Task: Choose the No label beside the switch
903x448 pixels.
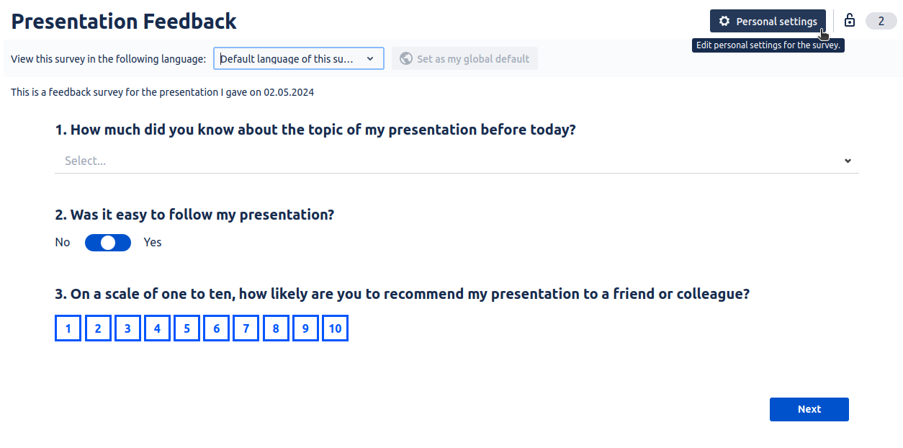Action: [63, 243]
